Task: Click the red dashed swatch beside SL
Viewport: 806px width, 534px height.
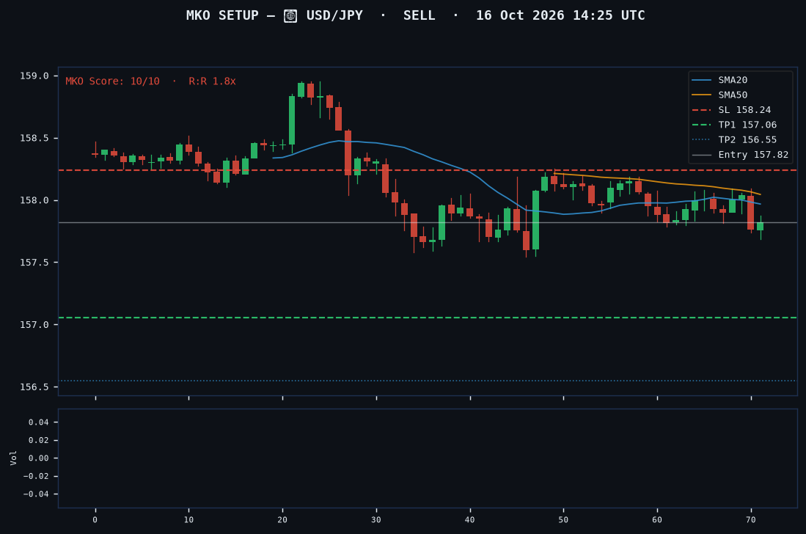Action: pyautogui.click(x=702, y=110)
